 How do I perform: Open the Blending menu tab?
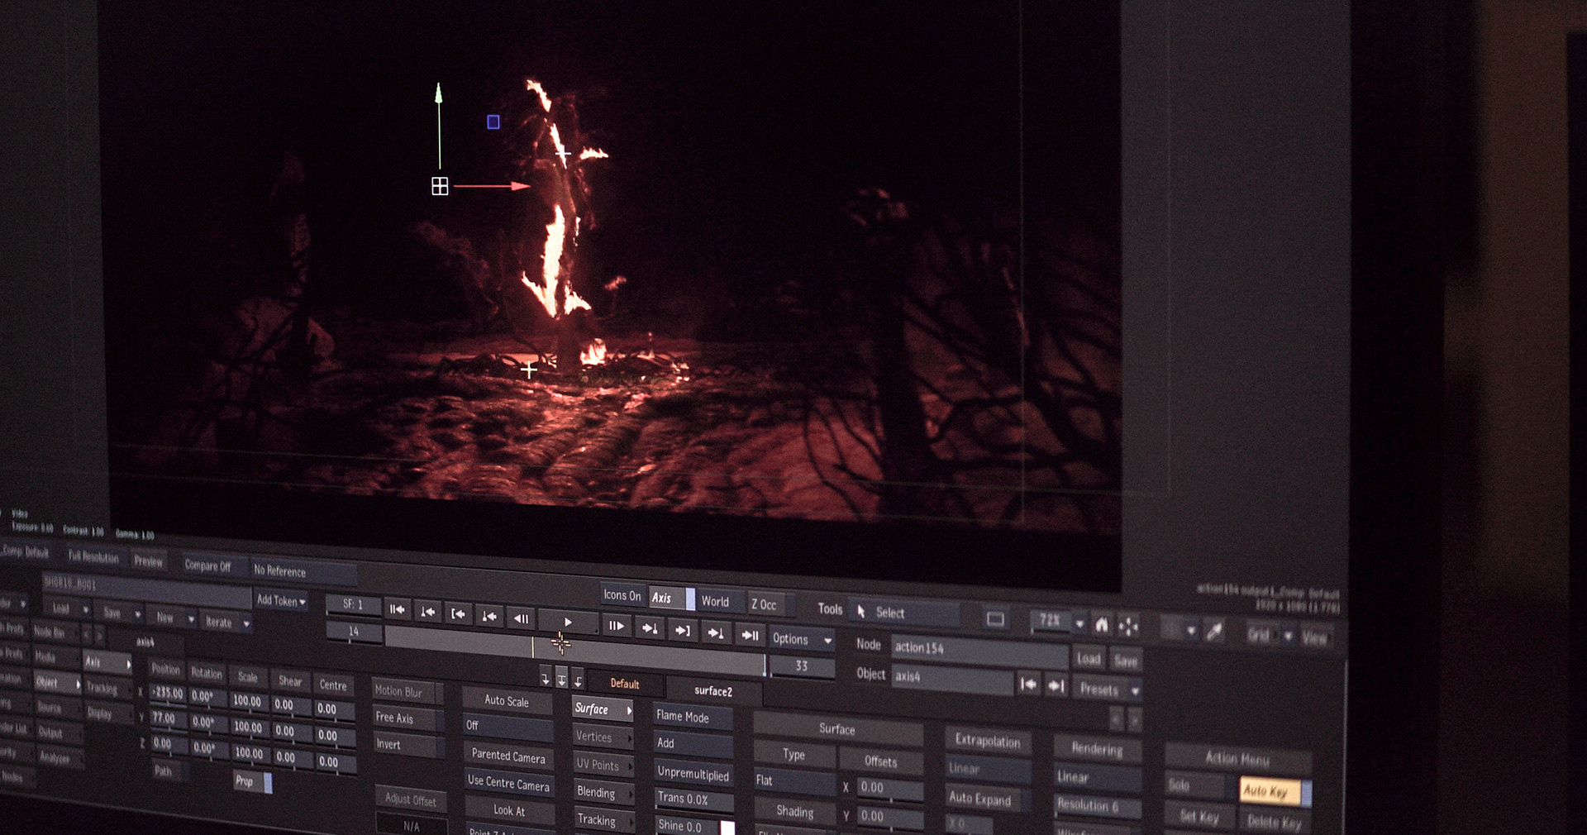(604, 792)
